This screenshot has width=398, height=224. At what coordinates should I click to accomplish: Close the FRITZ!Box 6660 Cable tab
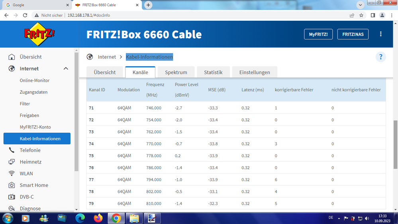click(137, 5)
